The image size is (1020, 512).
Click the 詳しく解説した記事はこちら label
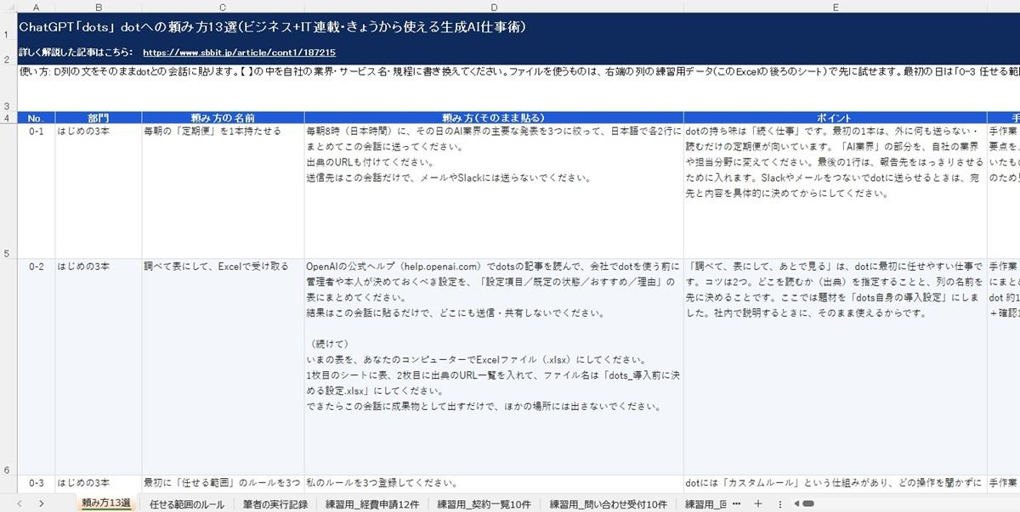76,52
